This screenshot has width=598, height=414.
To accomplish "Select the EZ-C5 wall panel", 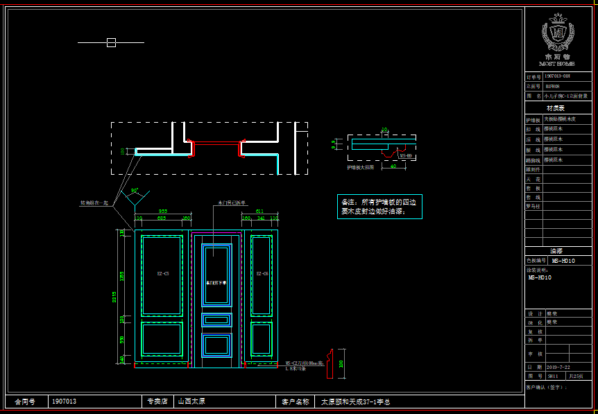I will coord(162,275).
